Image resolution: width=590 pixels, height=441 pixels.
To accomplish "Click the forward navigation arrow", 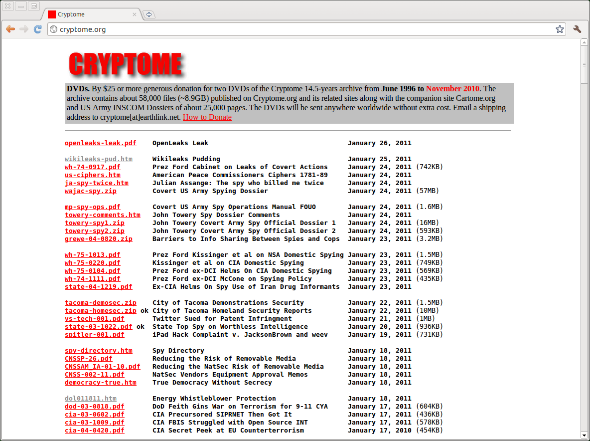I will [x=24, y=29].
